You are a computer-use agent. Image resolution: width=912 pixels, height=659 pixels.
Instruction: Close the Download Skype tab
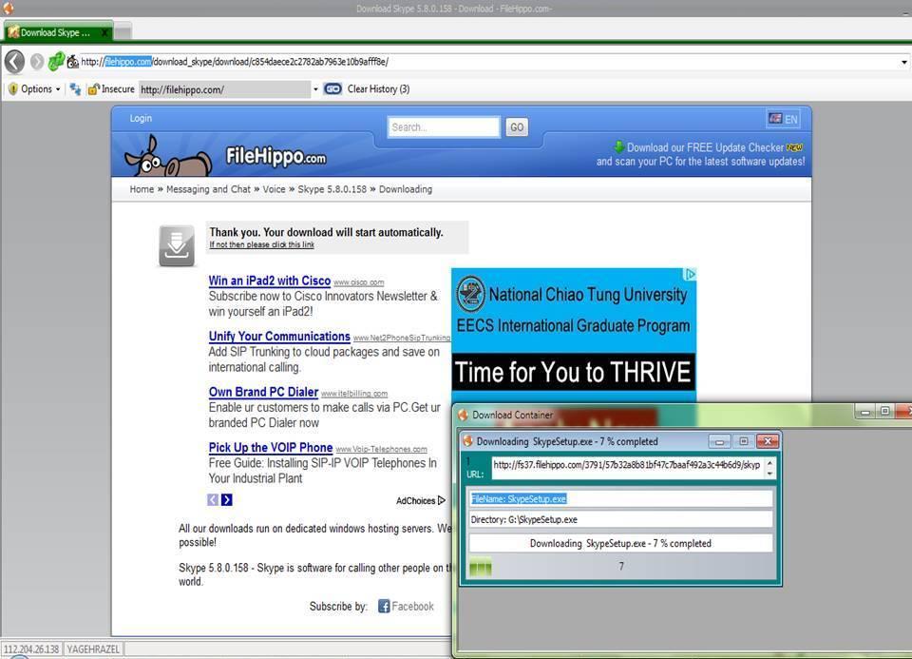(x=104, y=32)
